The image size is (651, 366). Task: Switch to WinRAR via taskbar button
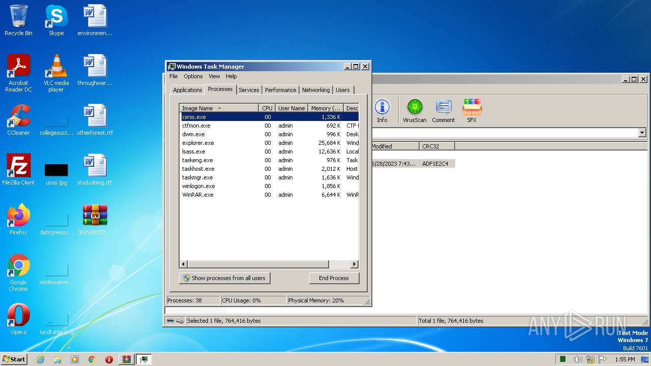[126, 359]
